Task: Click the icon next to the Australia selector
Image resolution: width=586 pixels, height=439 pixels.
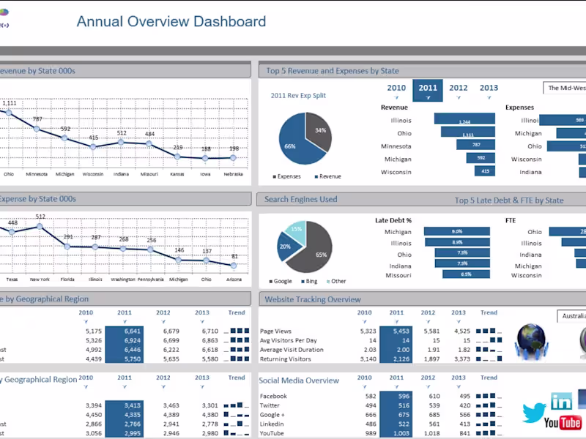Action: click(582, 340)
